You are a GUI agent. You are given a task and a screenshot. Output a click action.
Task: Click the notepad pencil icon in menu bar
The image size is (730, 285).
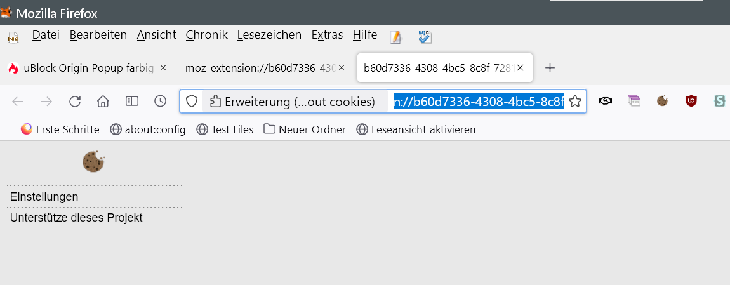(396, 37)
